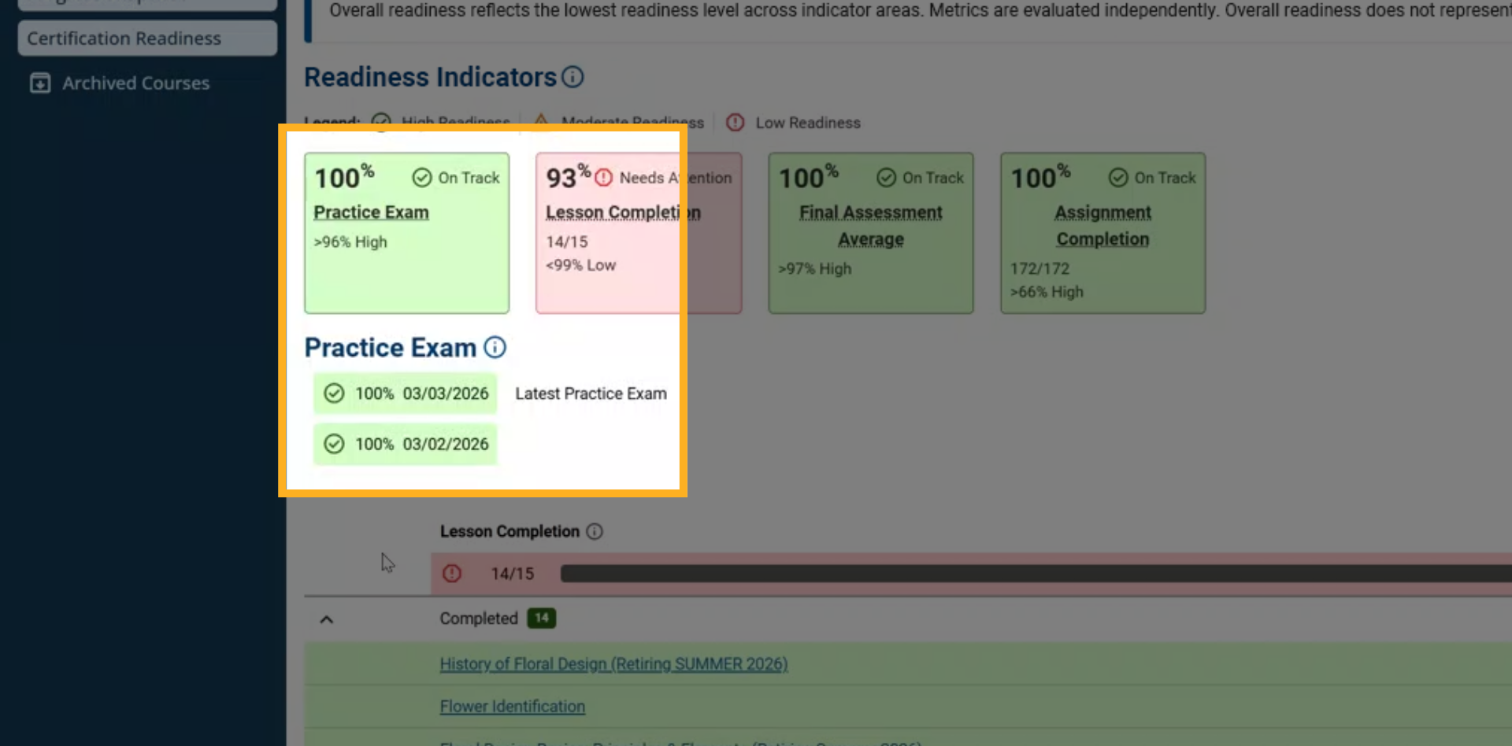Click the Low Readiness legend alert icon

[736, 123]
